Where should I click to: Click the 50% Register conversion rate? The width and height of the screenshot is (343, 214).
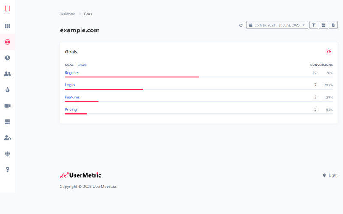pos(330,73)
